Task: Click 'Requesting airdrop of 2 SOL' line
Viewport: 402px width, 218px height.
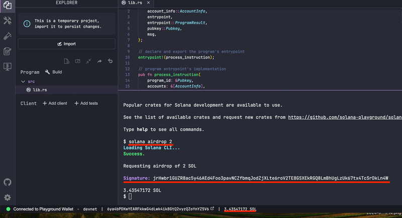Action: tap(160, 166)
